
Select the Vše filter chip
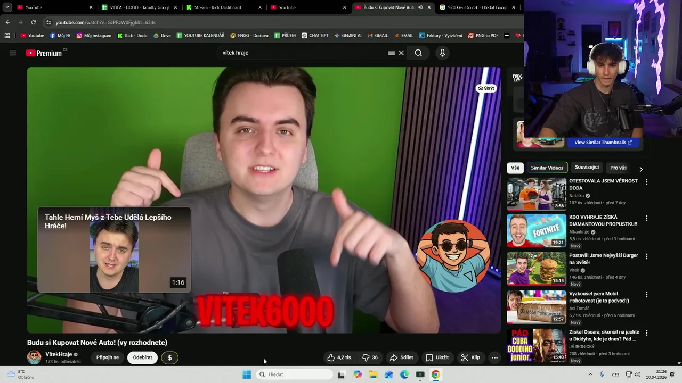(x=515, y=168)
